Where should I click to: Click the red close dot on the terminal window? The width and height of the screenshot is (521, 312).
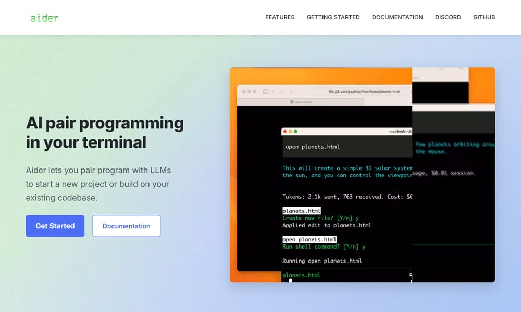(x=285, y=131)
